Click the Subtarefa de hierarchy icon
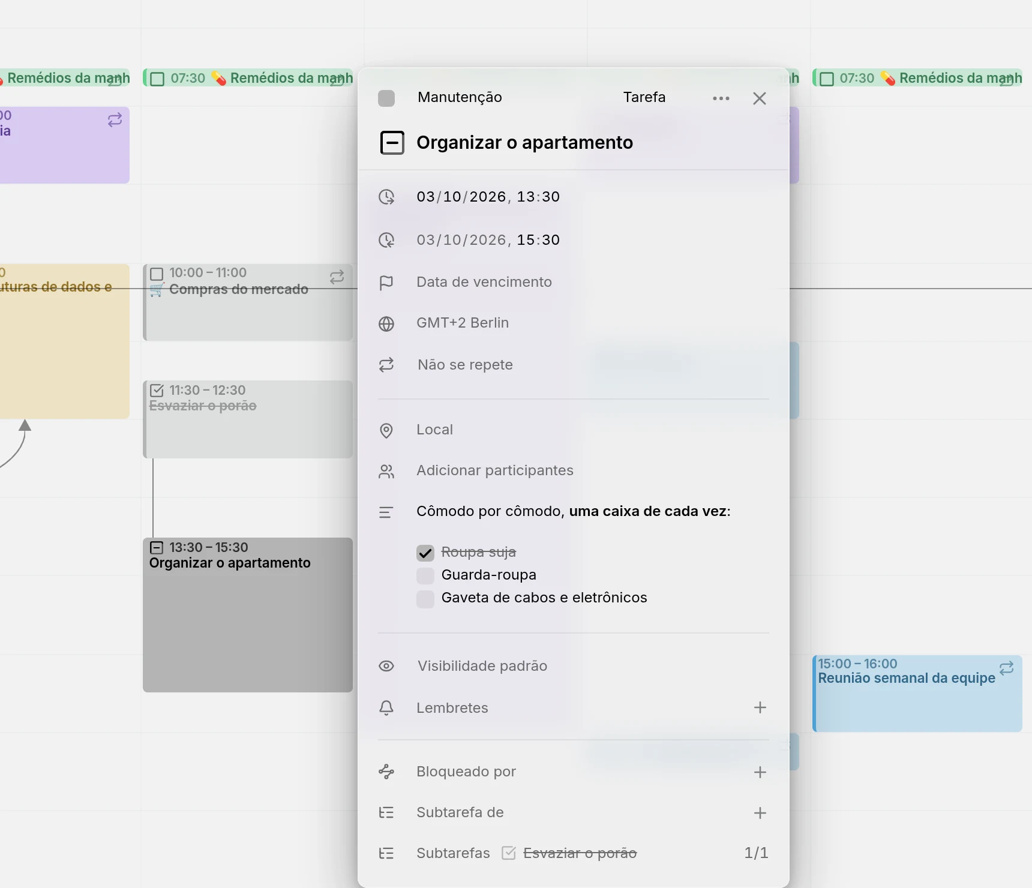 (x=386, y=812)
